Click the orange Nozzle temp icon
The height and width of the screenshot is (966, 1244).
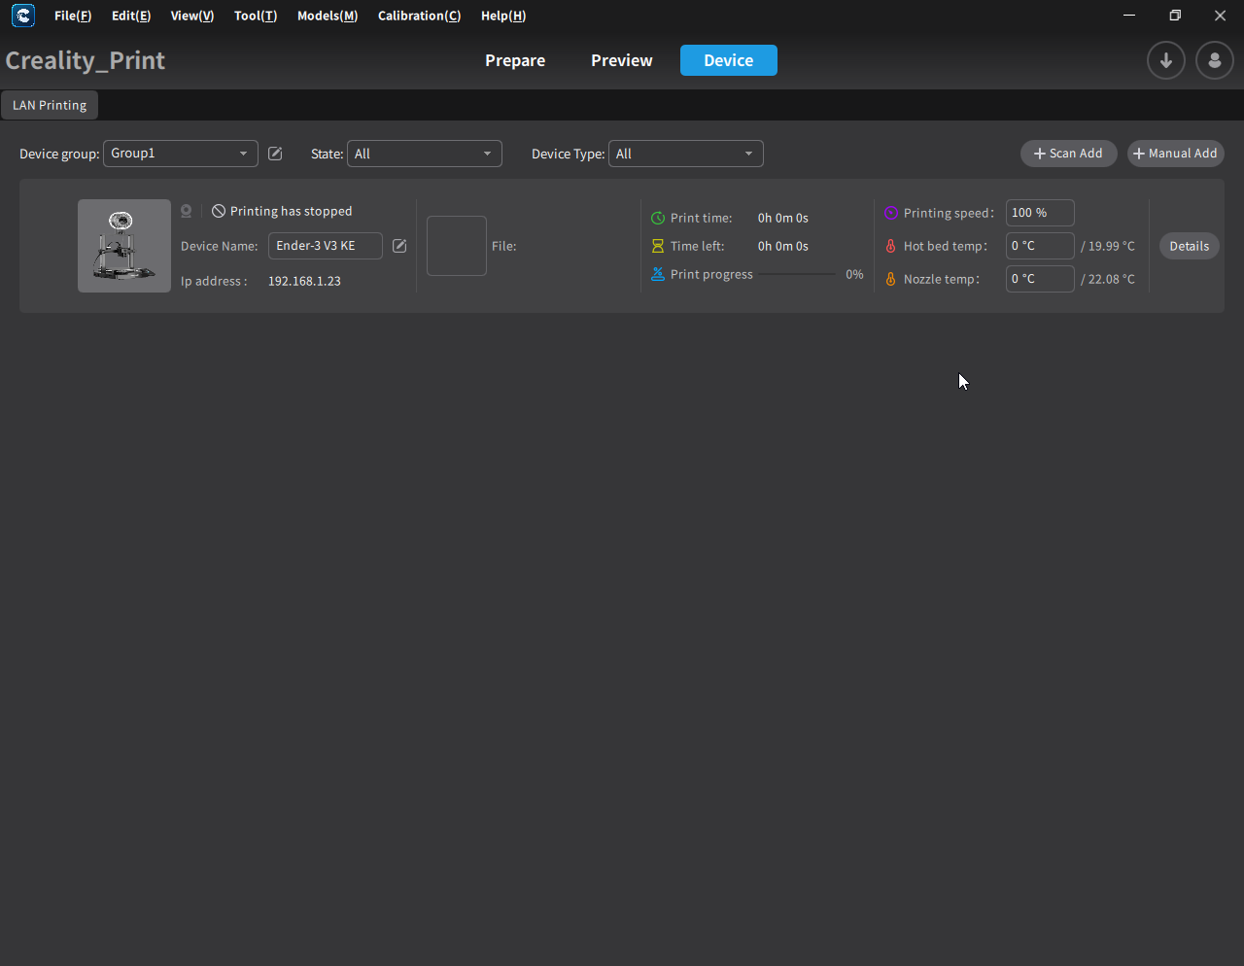890,279
